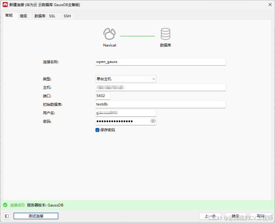This screenshot has width=275, height=223.
Task: Click the database cylinder icon
Action: pyautogui.click(x=165, y=34)
